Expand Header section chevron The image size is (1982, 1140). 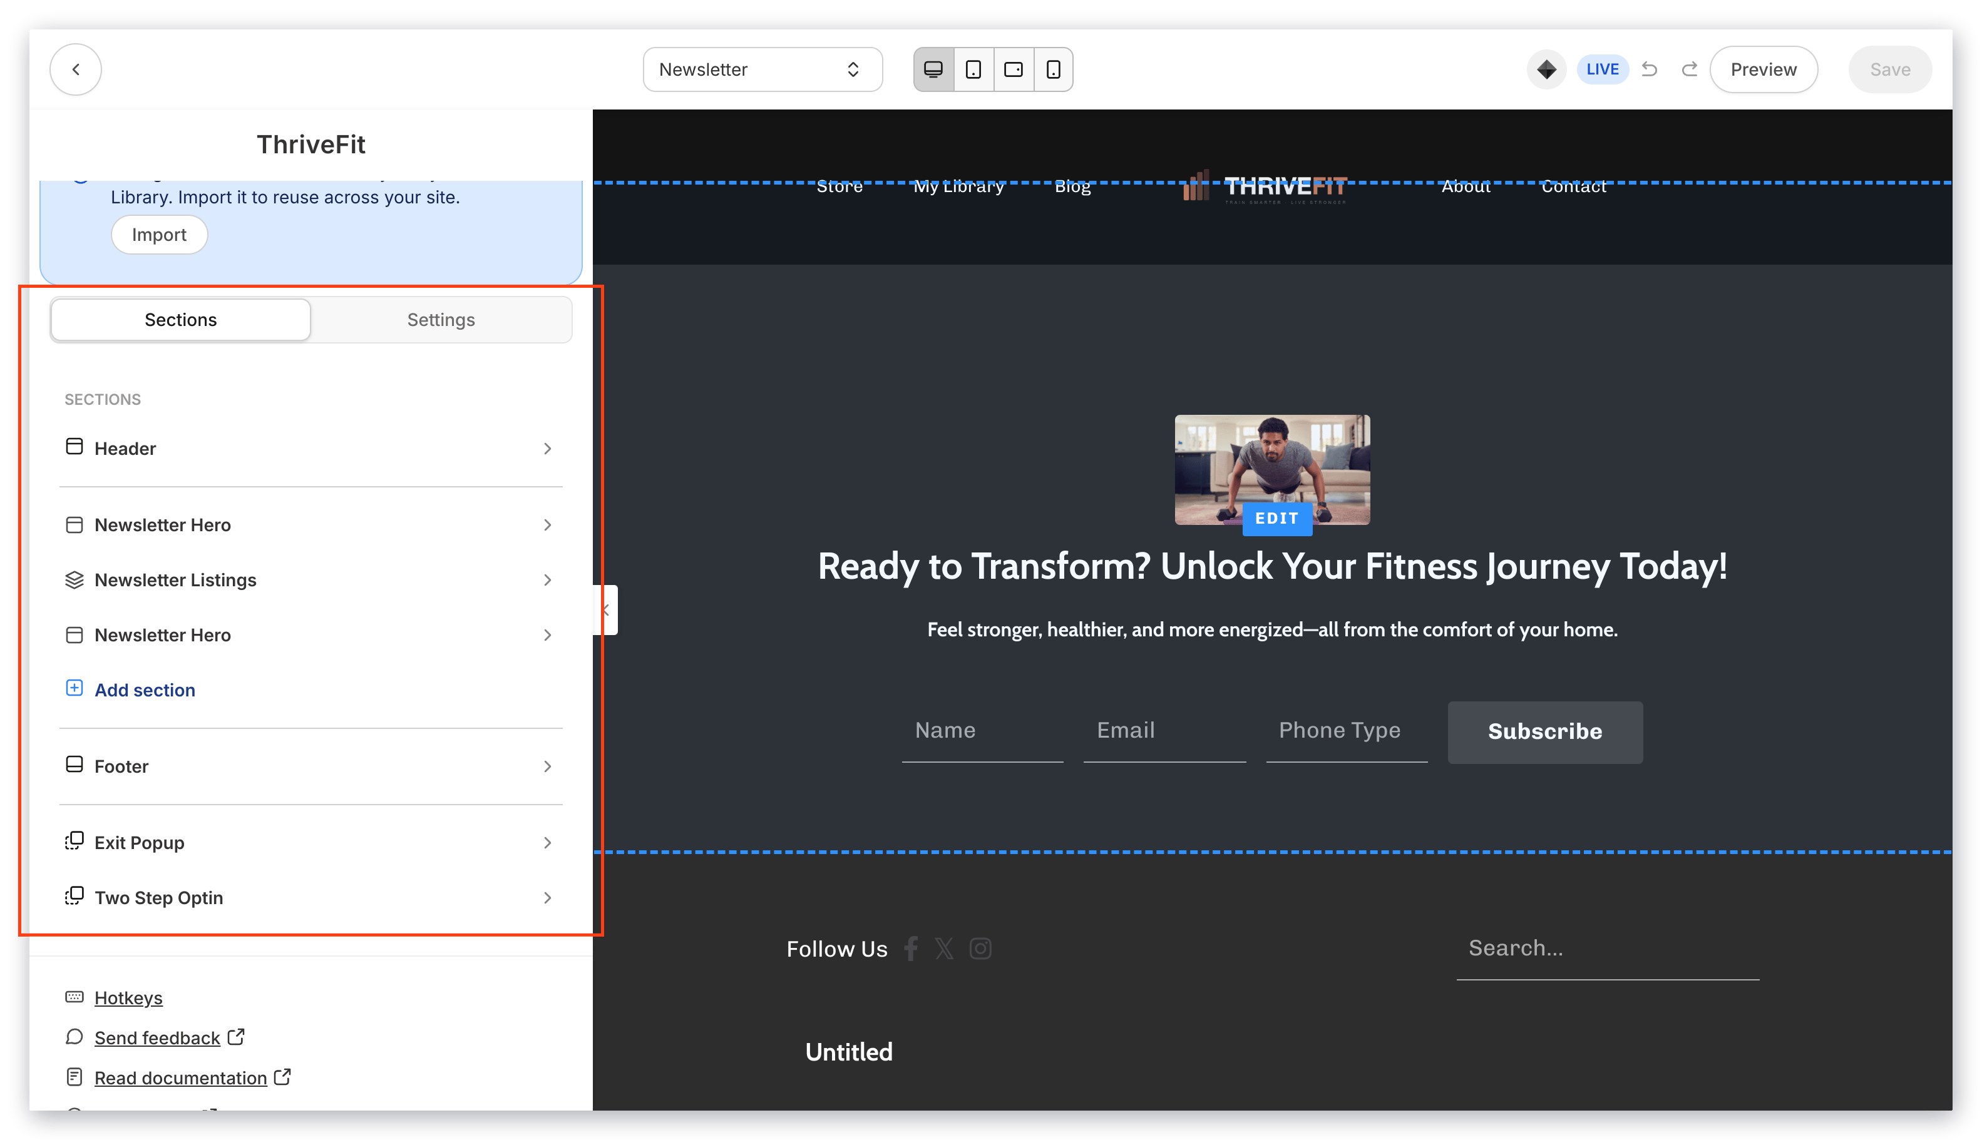548,449
